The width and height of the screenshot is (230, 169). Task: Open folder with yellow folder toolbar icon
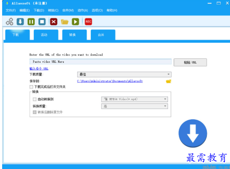click(65, 22)
